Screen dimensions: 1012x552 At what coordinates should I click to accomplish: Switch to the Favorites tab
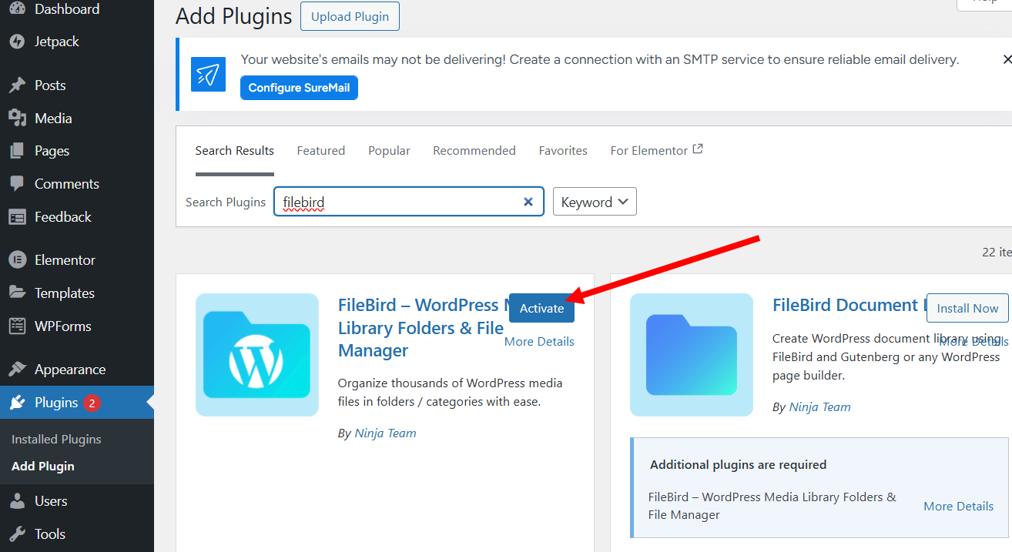(x=563, y=151)
